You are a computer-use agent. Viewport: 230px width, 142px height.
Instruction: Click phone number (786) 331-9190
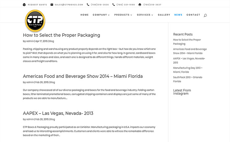(126, 5)
